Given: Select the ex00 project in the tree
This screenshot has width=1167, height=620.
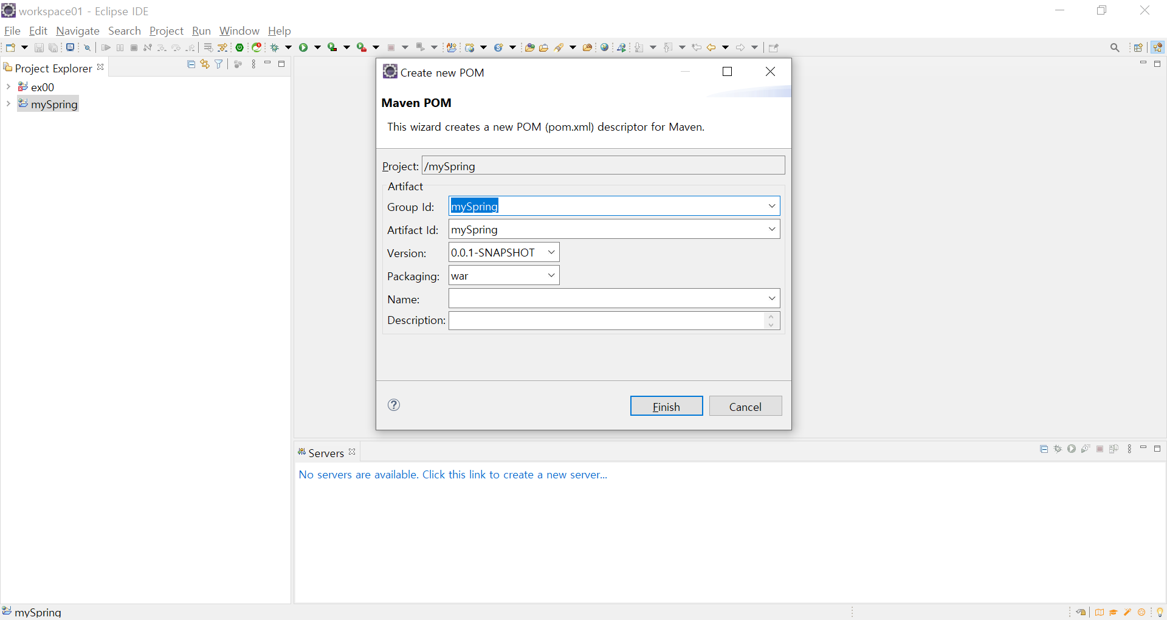Looking at the screenshot, I should coord(36,87).
